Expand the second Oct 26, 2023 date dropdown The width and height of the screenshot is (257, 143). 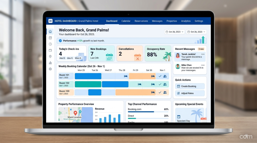pyautogui.click(x=196, y=32)
